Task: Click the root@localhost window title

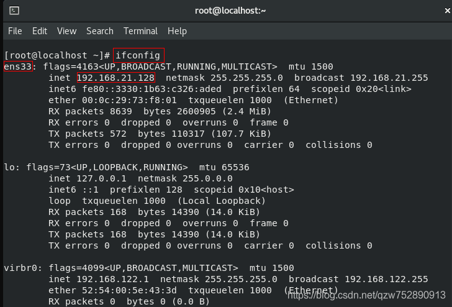Action: pos(230,11)
